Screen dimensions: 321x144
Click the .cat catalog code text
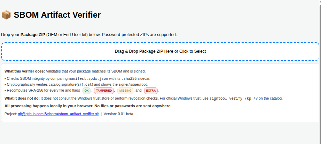click(x=87, y=84)
